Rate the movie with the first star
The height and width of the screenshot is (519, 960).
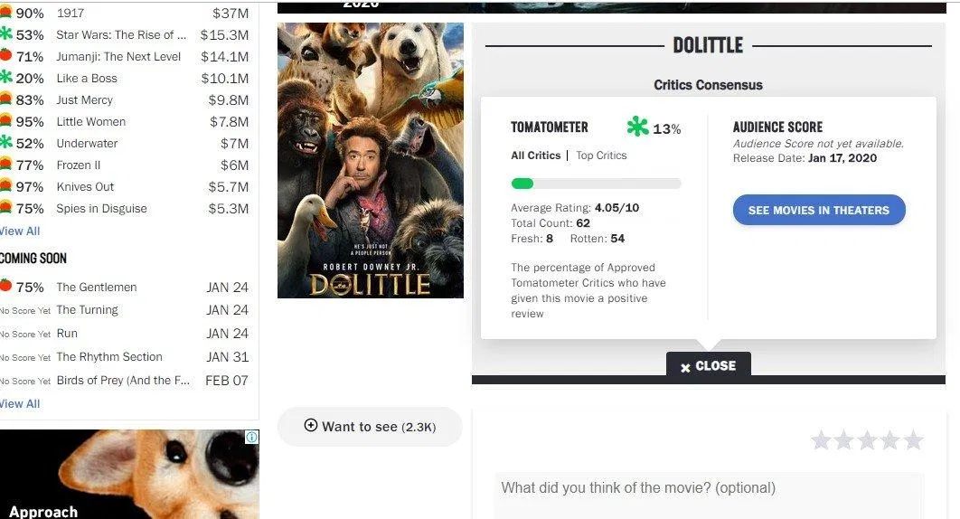(x=821, y=440)
